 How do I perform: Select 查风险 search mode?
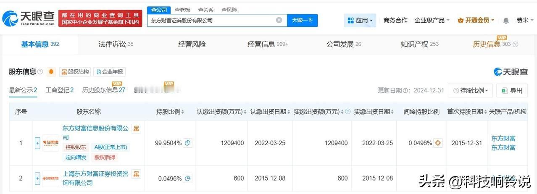pos(229,10)
